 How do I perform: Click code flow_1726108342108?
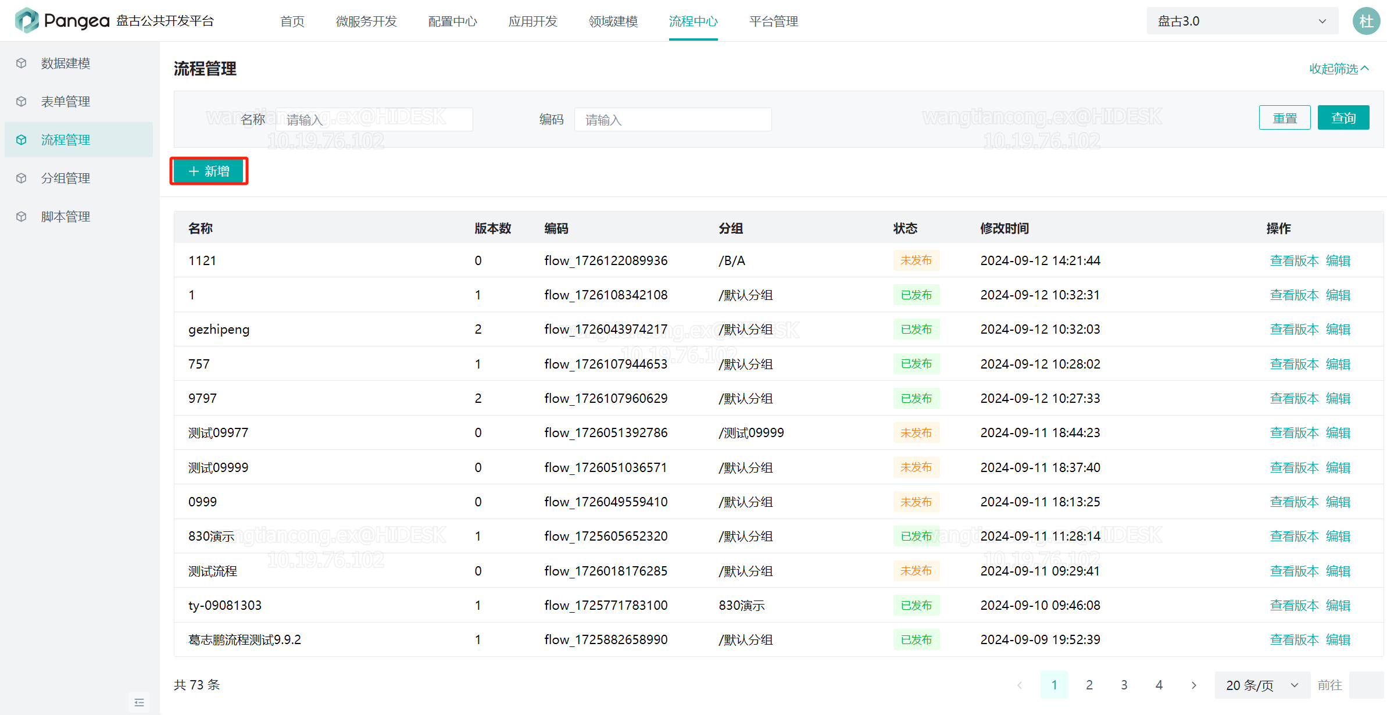(606, 295)
